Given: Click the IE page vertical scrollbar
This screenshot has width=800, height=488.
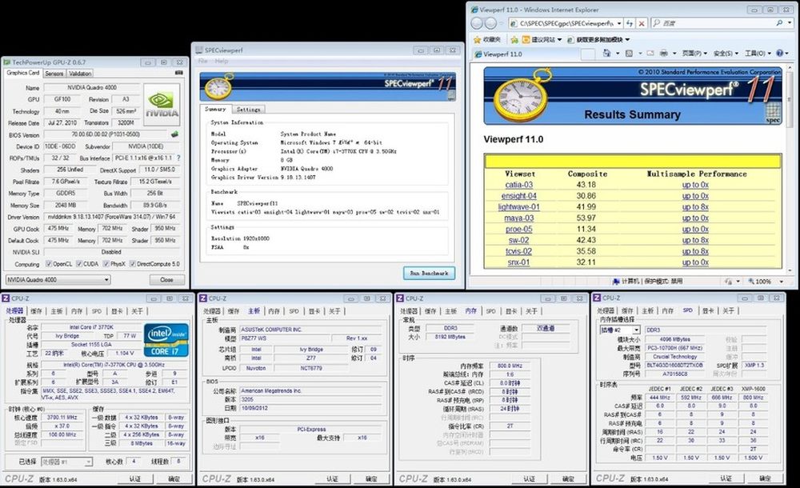Looking at the screenshot, I should [790, 169].
